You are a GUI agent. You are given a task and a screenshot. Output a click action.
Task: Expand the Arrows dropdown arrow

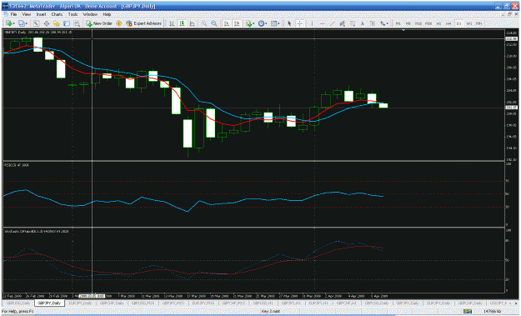(388, 23)
